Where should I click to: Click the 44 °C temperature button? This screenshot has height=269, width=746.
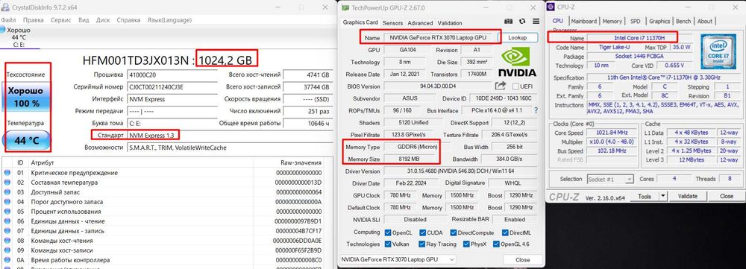point(27,140)
